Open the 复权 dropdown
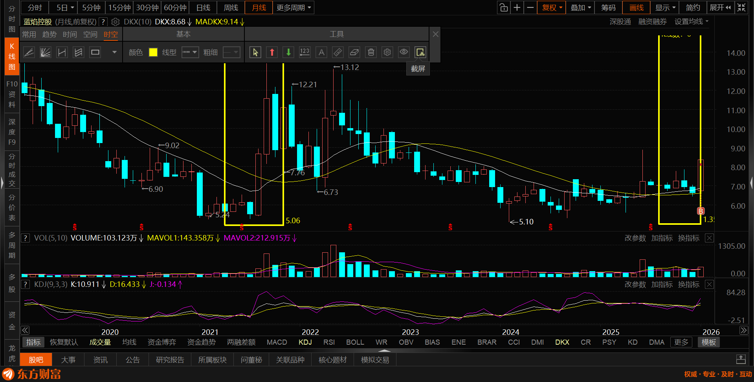The width and height of the screenshot is (754, 382). pyautogui.click(x=552, y=7)
